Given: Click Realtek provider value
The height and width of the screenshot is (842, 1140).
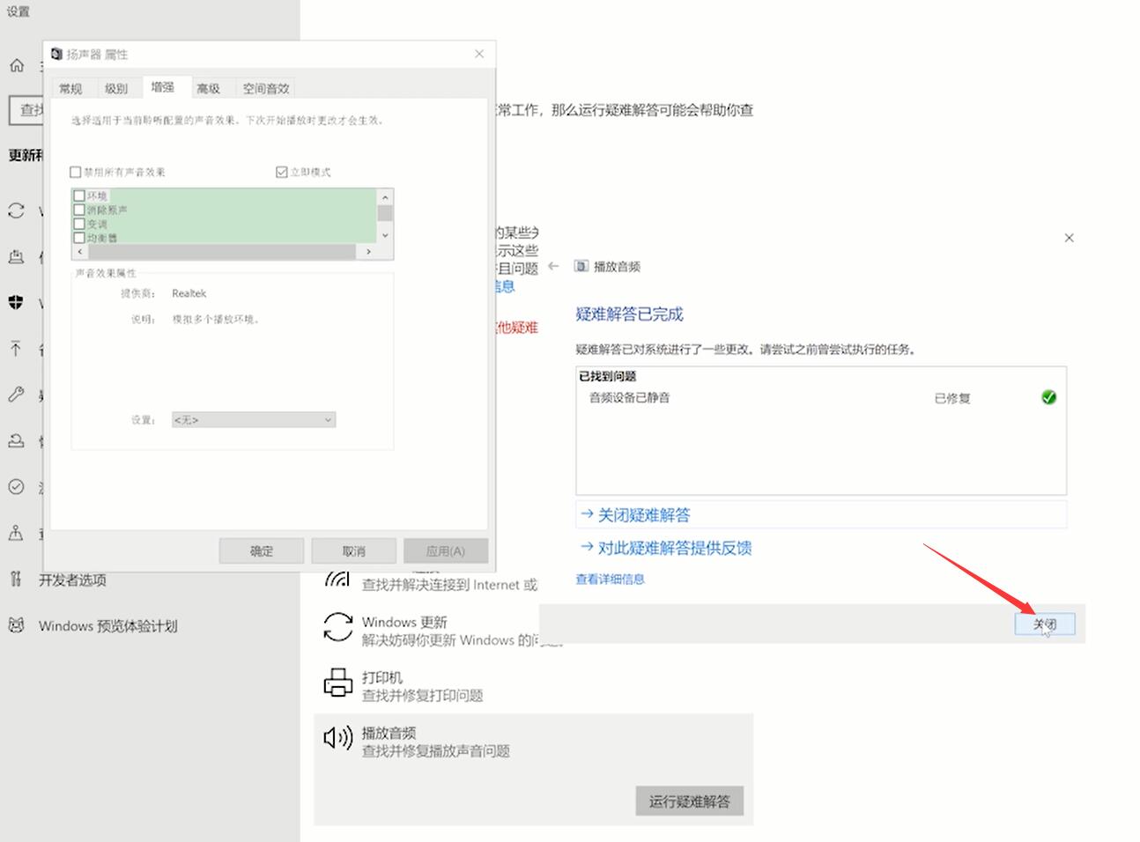Looking at the screenshot, I should coord(189,293).
